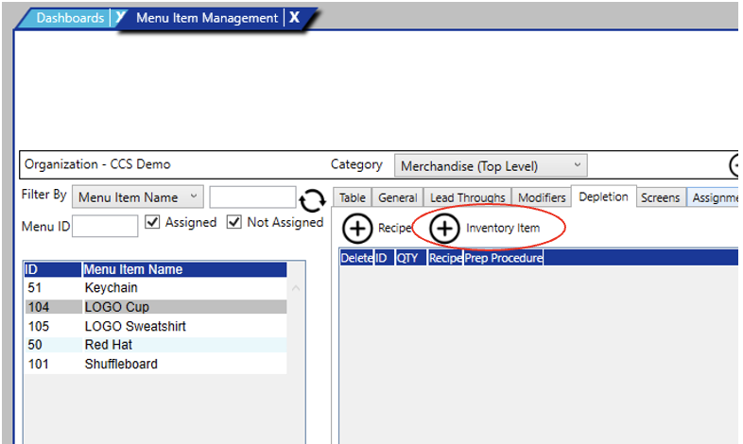743x444 pixels.
Task: Toggle the Assigned checkbox
Action: [x=152, y=223]
